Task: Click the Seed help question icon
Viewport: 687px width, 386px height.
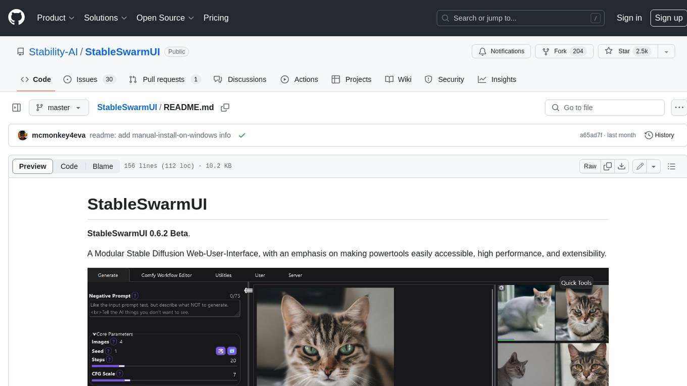Action: tap(109, 351)
